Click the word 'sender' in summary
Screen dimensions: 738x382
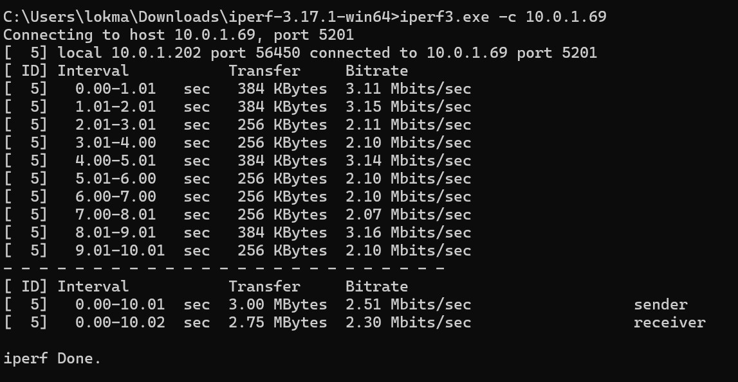coord(660,304)
